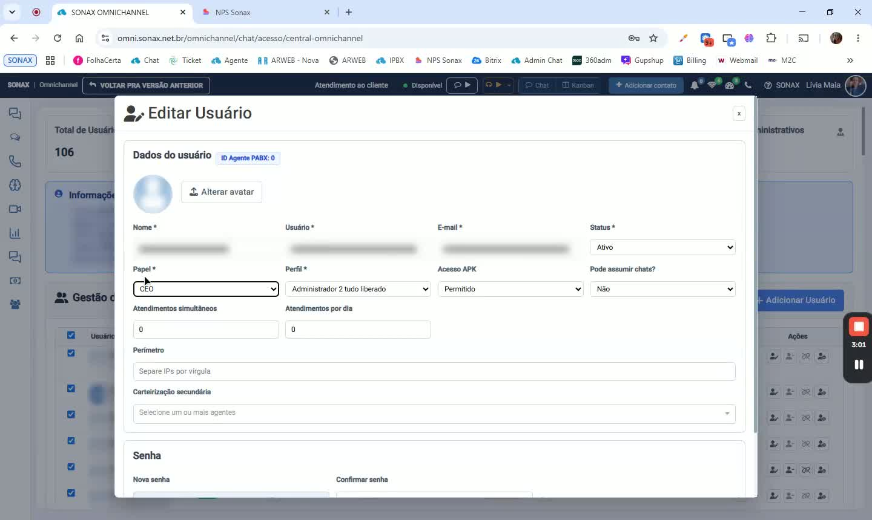Toggle the last visible user row checkbox

[71, 493]
